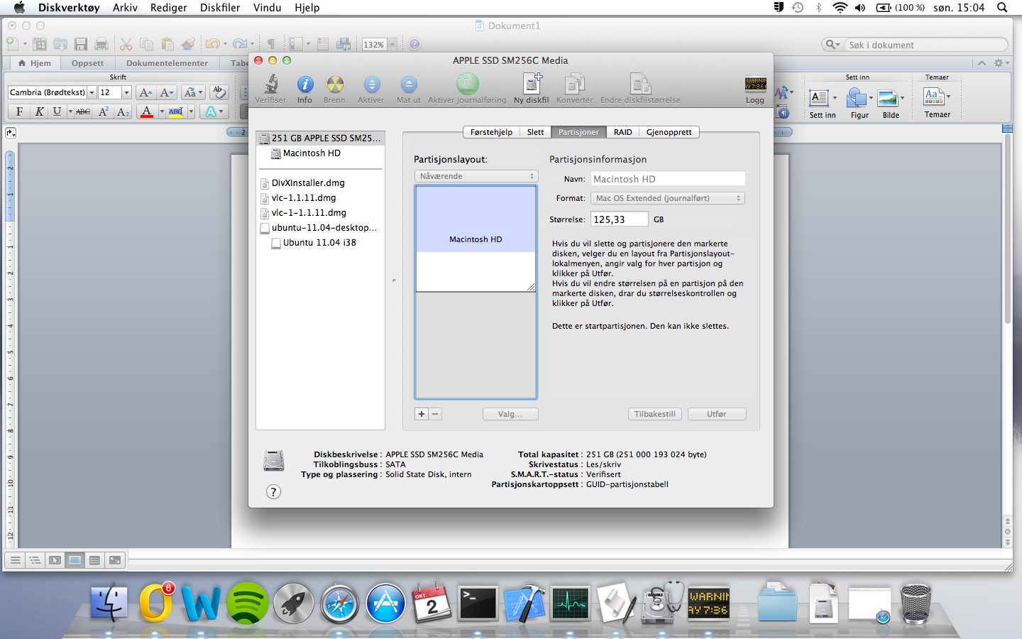Click the Aktiver journalføring icon

point(467,84)
